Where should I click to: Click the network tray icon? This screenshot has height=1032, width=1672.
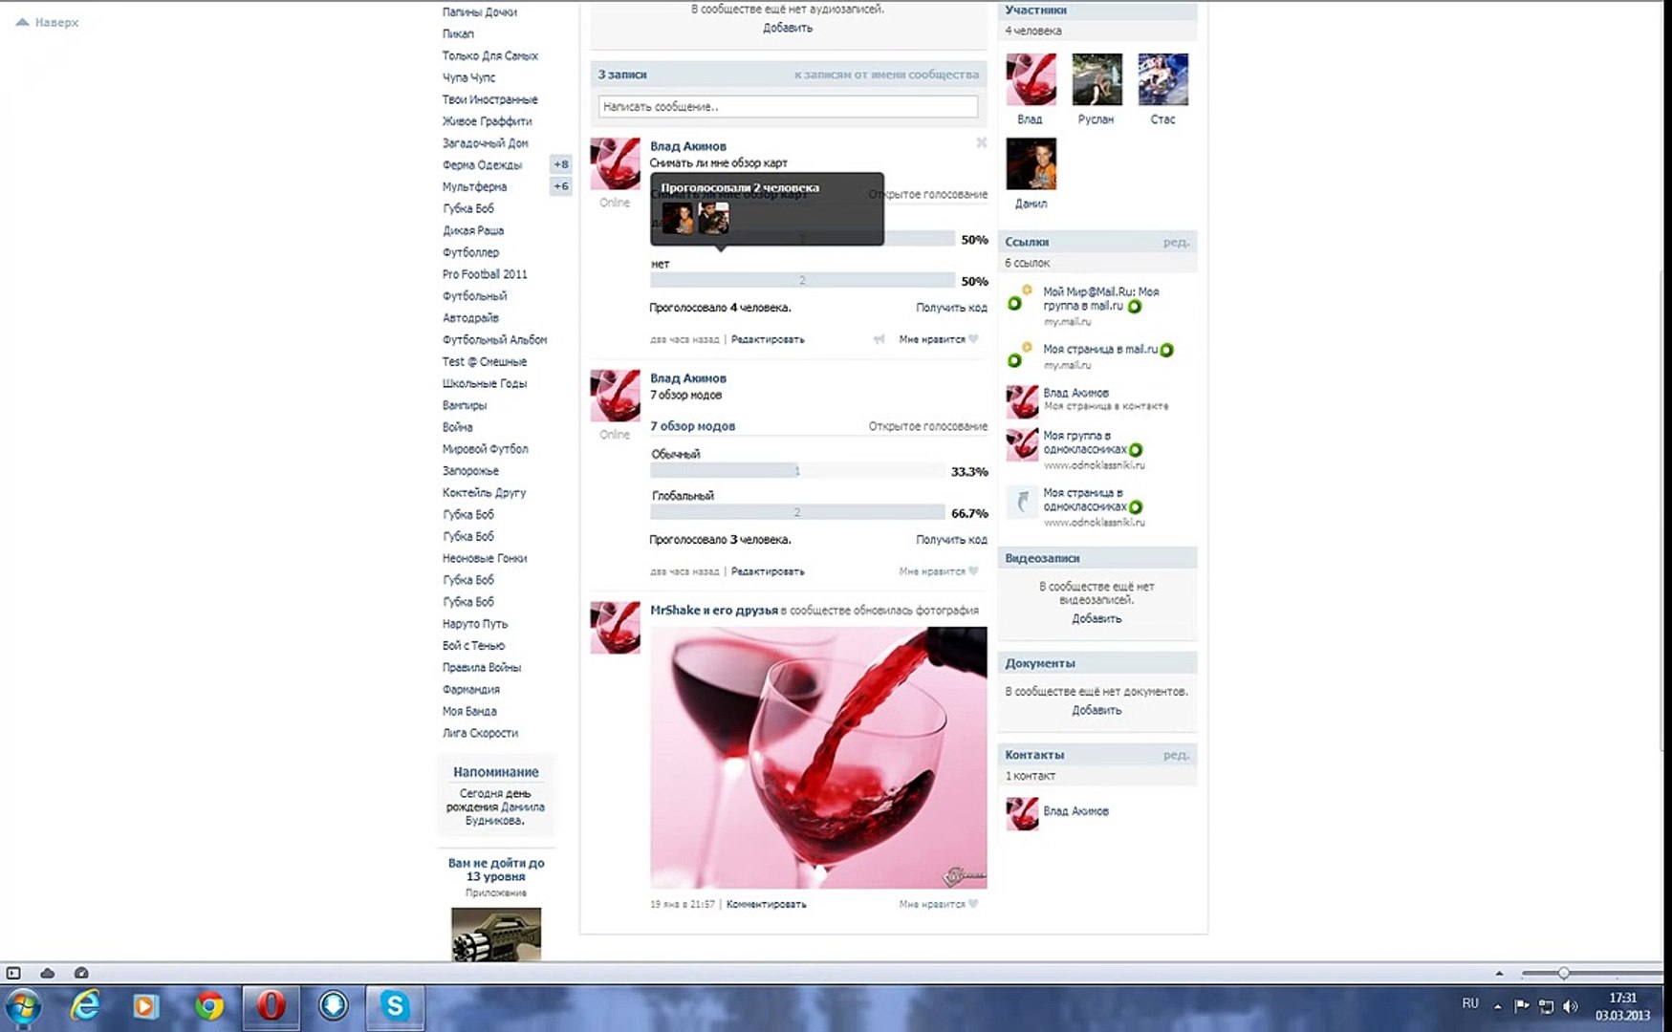click(1546, 1006)
